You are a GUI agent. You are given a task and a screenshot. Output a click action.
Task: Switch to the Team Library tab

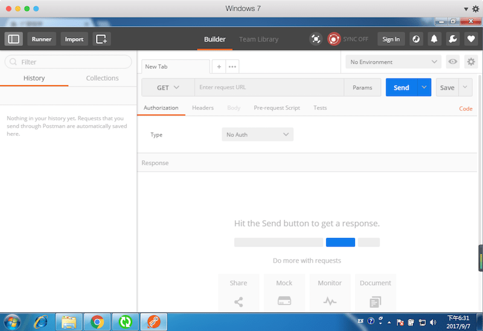pyautogui.click(x=259, y=39)
